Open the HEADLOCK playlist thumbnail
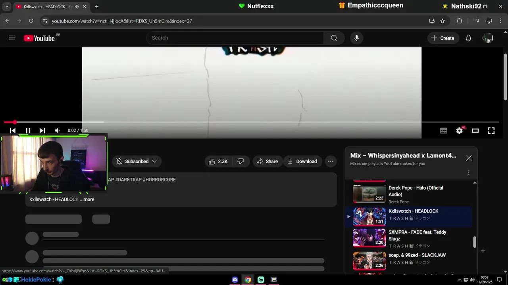Image resolution: width=508 pixels, height=285 pixels. (369, 217)
